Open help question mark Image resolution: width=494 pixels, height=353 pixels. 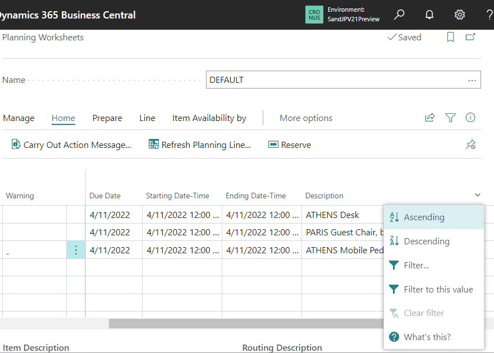coord(490,15)
